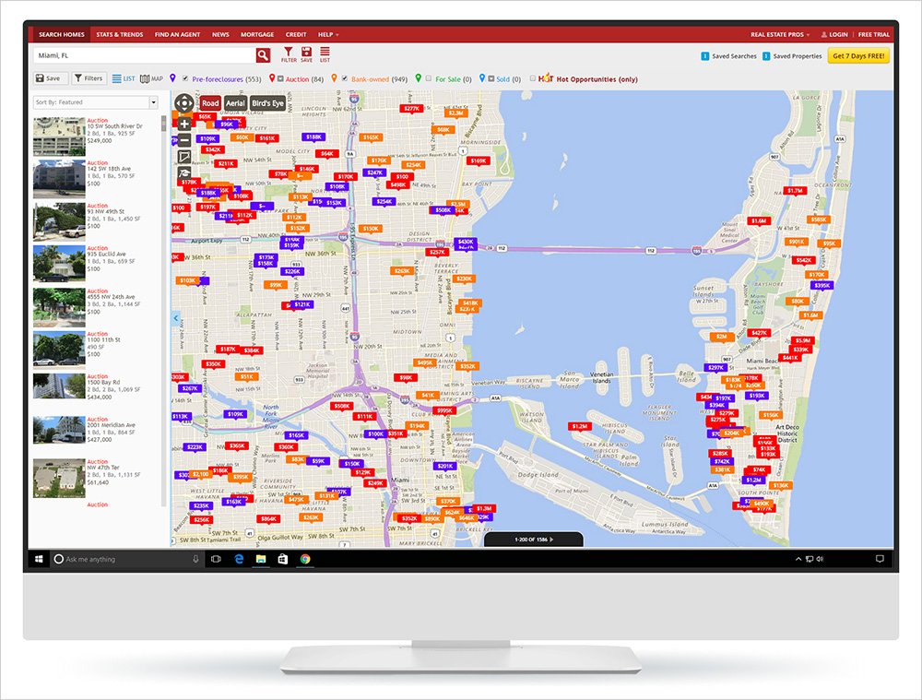Disable the Bank-owned listings checkbox

(x=345, y=79)
